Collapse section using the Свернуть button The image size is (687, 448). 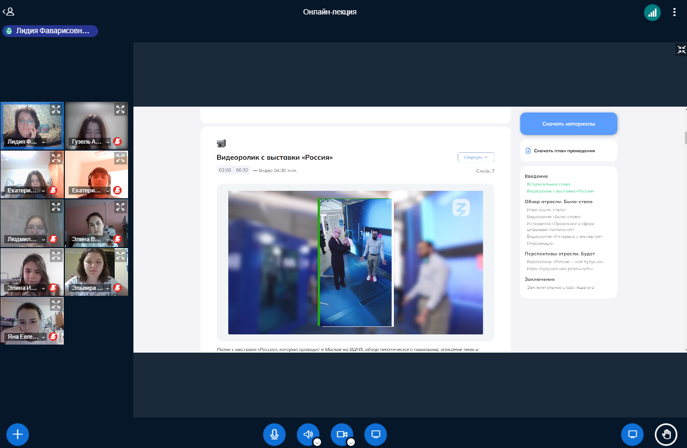476,158
